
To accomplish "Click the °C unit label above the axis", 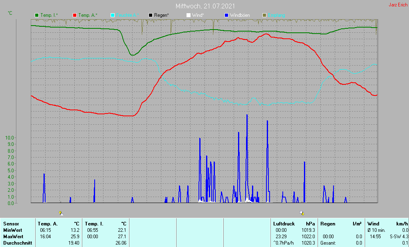I will (x=10, y=13).
